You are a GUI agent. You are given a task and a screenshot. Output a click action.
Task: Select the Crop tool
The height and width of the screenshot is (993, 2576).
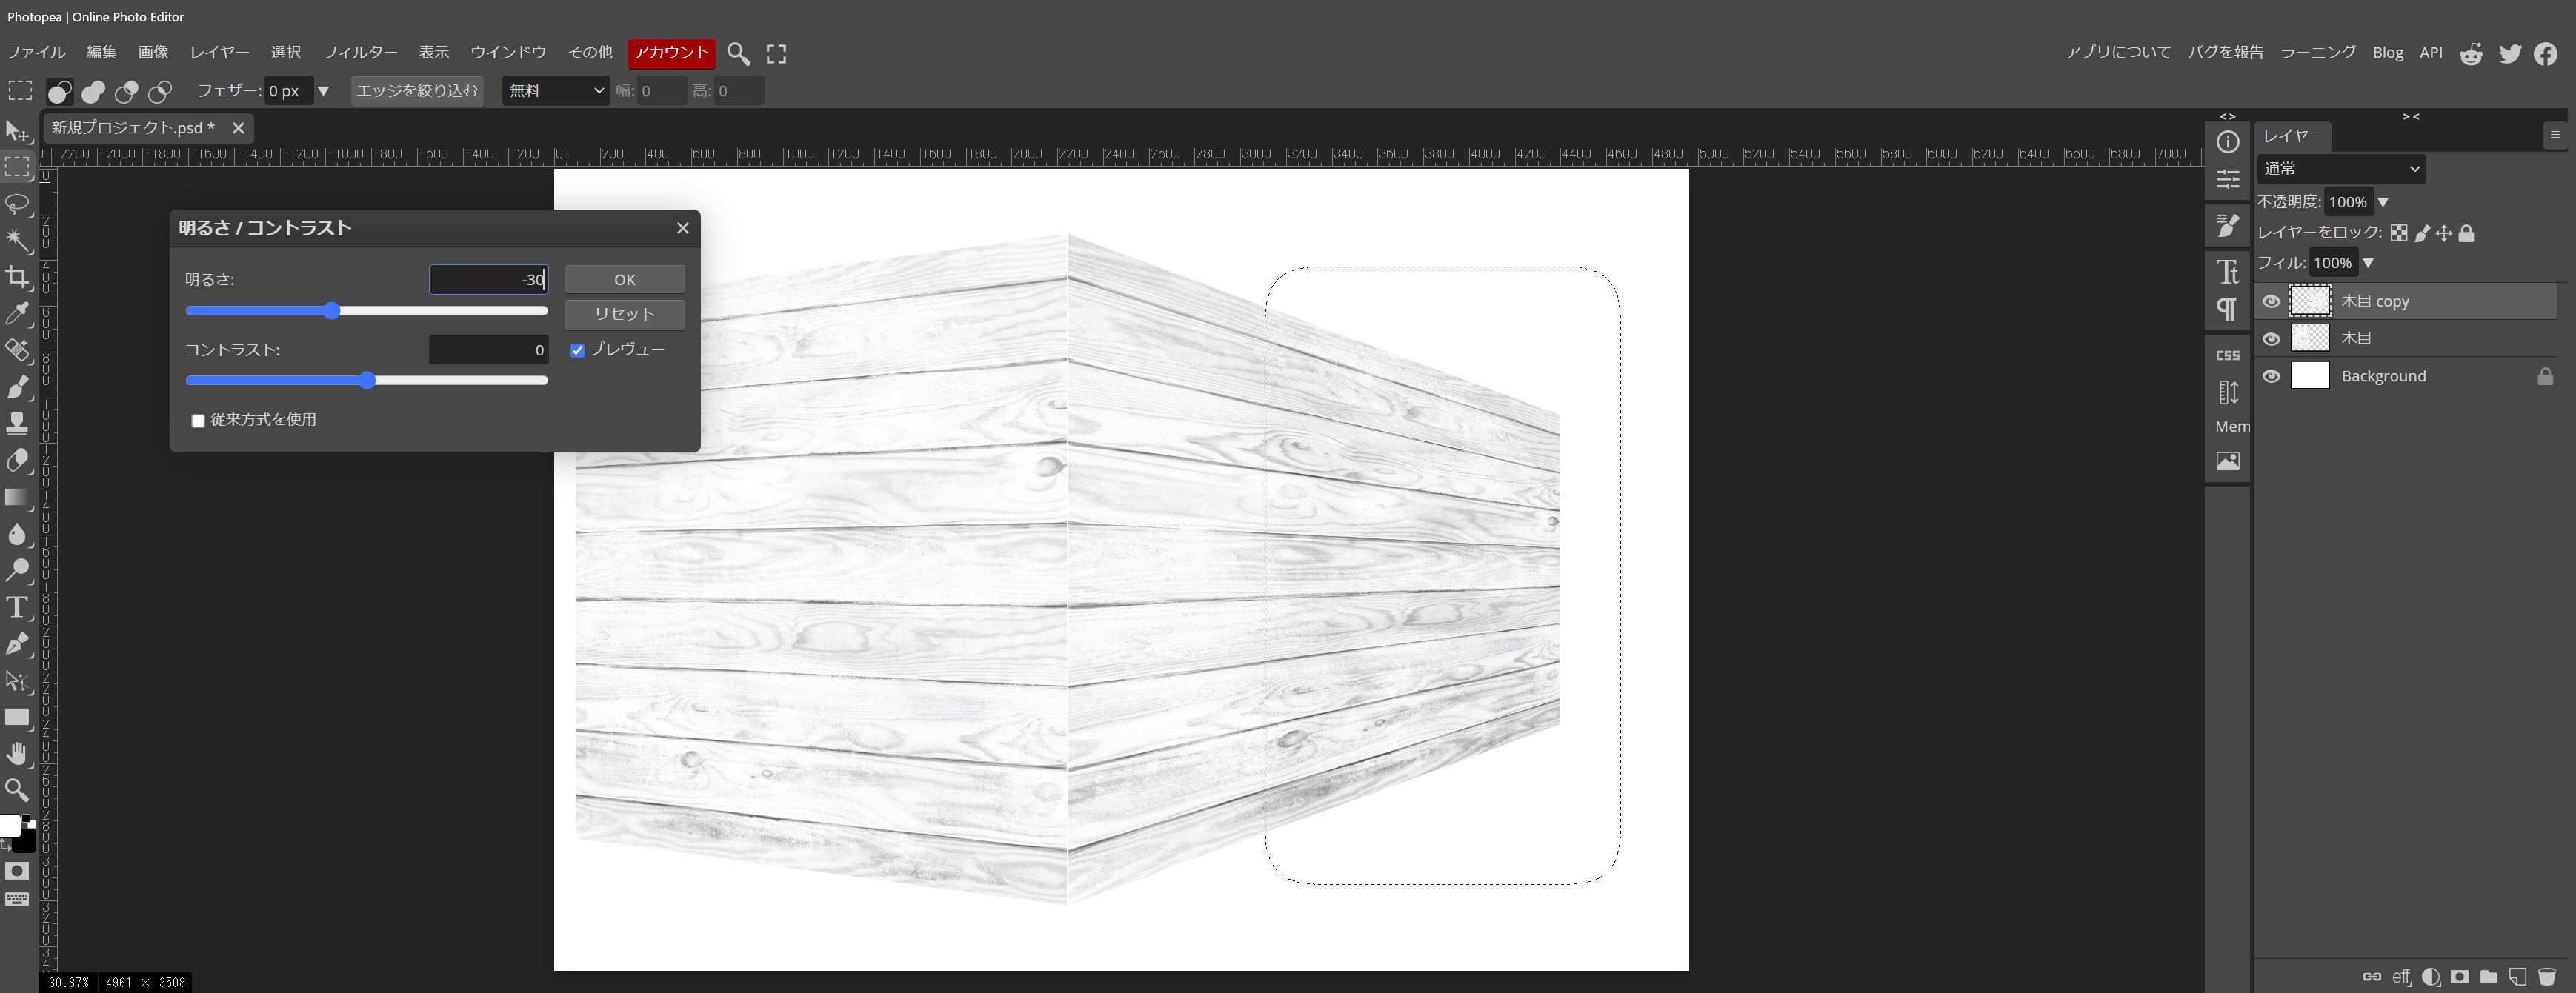pos(17,277)
